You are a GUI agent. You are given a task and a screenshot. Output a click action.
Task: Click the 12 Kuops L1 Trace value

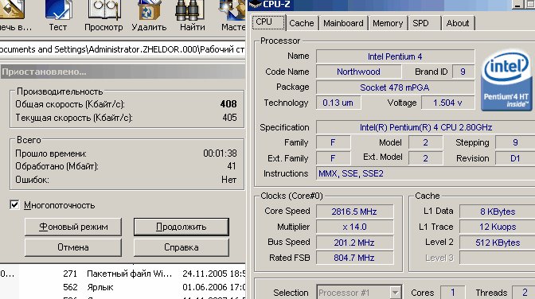(497, 227)
